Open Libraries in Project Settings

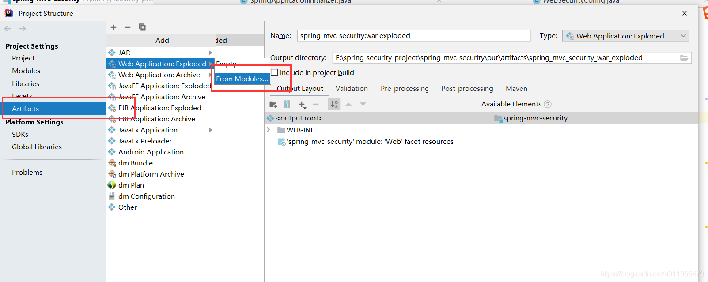tap(26, 83)
